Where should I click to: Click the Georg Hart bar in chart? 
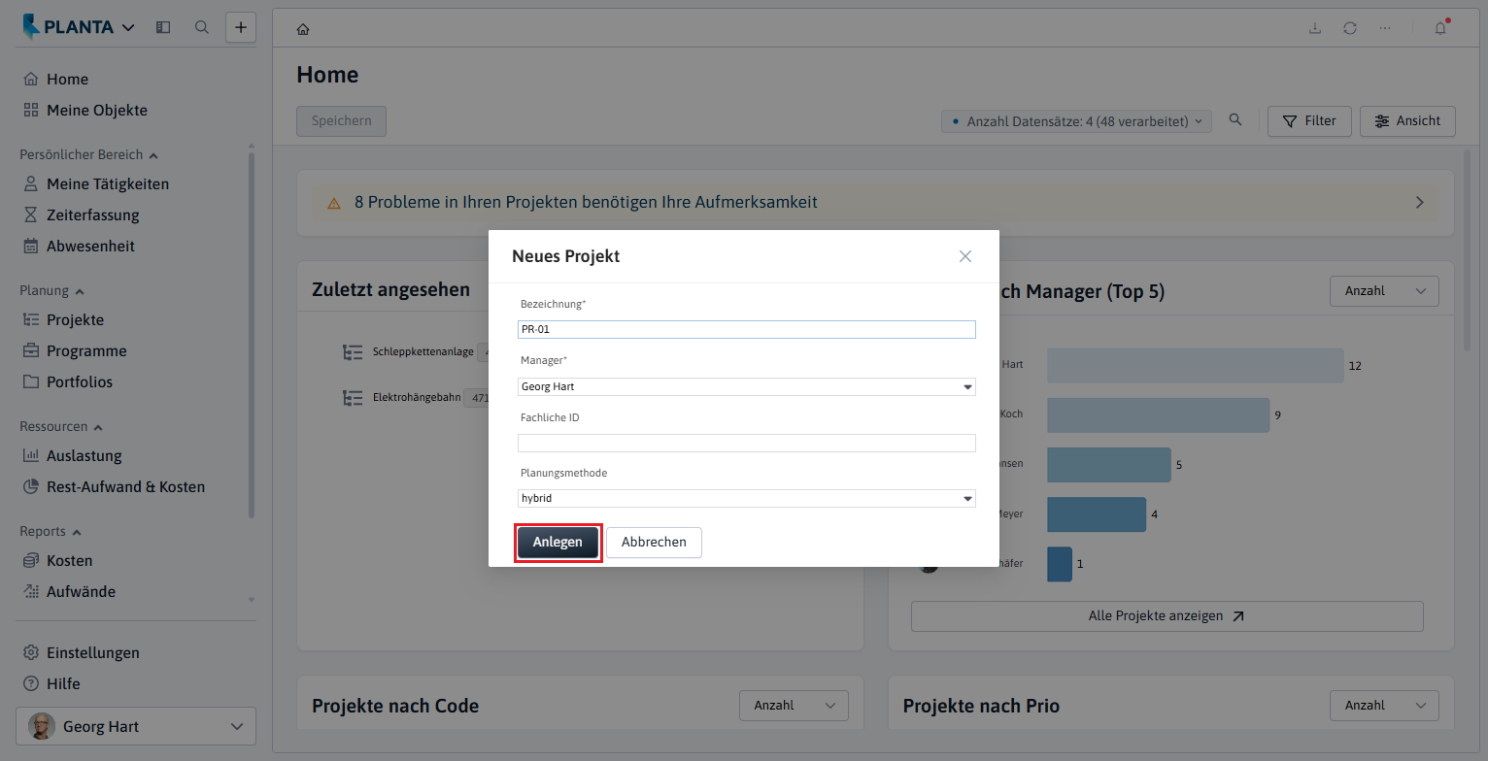coord(1195,366)
